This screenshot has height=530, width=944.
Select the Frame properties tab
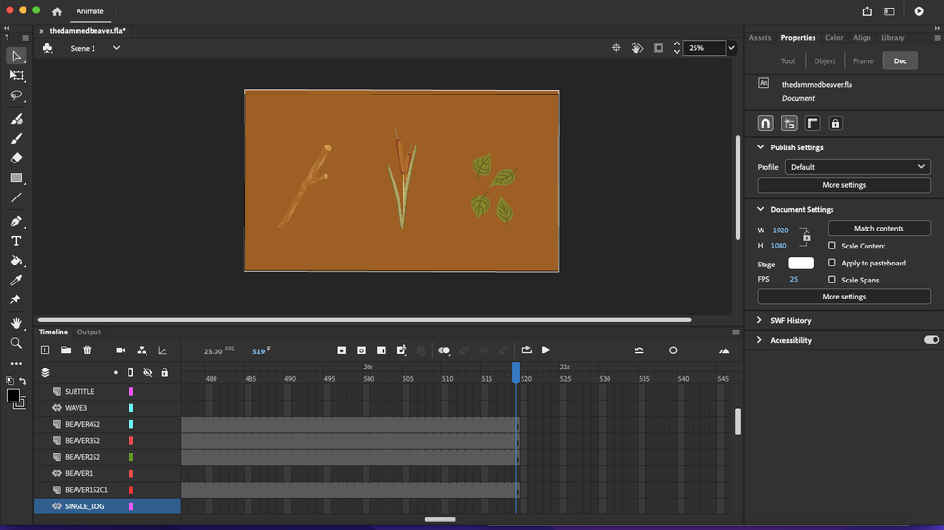pos(863,60)
